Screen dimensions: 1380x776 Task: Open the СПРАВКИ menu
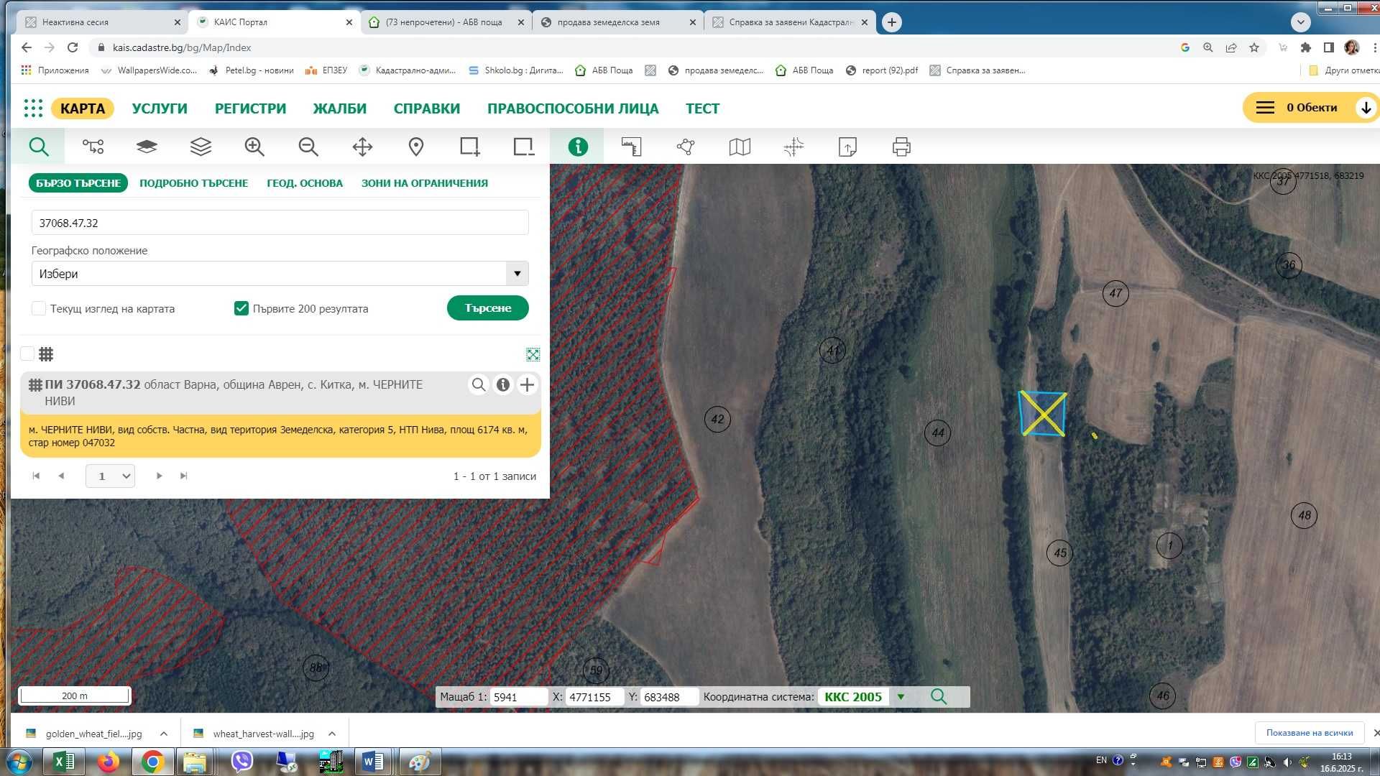pos(426,108)
